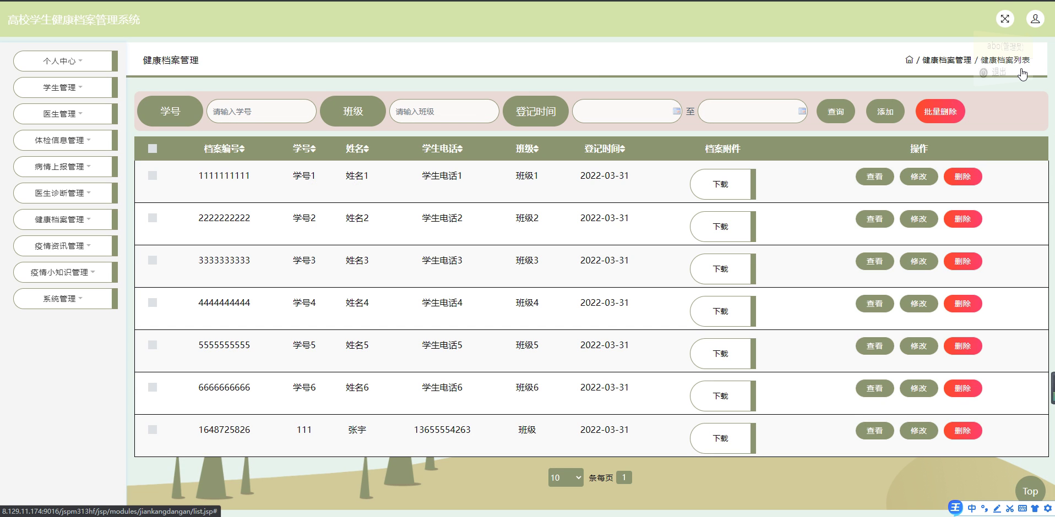Expand the 学生管理 sidebar menu
The height and width of the screenshot is (517, 1055).
tap(65, 87)
